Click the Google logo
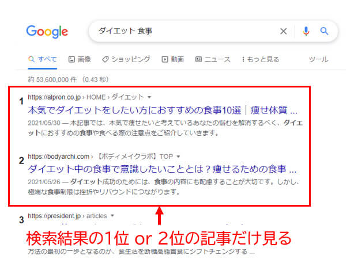The height and width of the screenshot is (278, 354). (47, 32)
